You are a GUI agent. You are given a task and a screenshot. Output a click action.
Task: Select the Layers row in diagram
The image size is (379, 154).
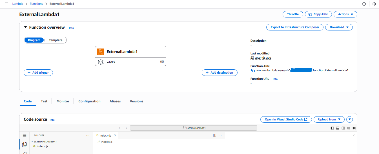pyautogui.click(x=130, y=61)
